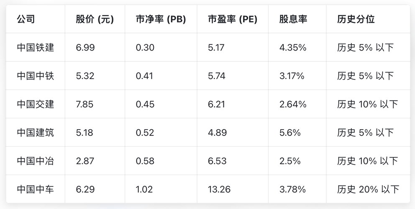Select the 中国中车 company cell
Viewport: 415px width, 209px height.
point(36,189)
